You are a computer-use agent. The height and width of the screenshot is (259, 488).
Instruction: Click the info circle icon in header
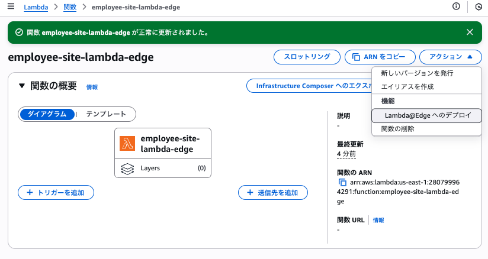456,7
